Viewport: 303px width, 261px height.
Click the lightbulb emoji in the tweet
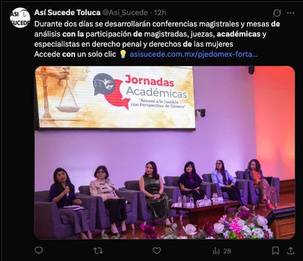pos(122,54)
